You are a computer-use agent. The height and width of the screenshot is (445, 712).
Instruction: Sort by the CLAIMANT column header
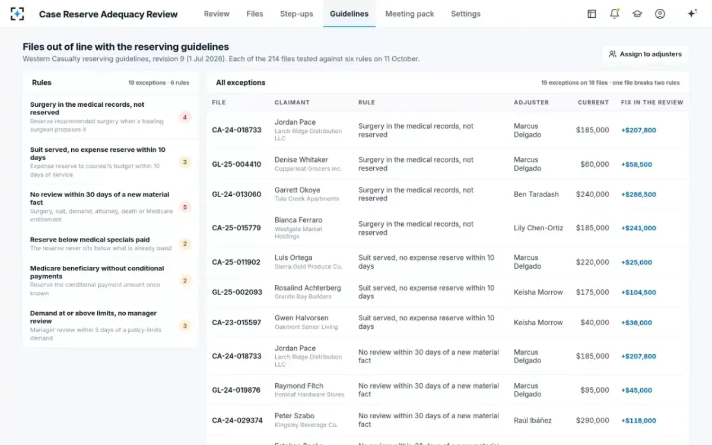292,102
